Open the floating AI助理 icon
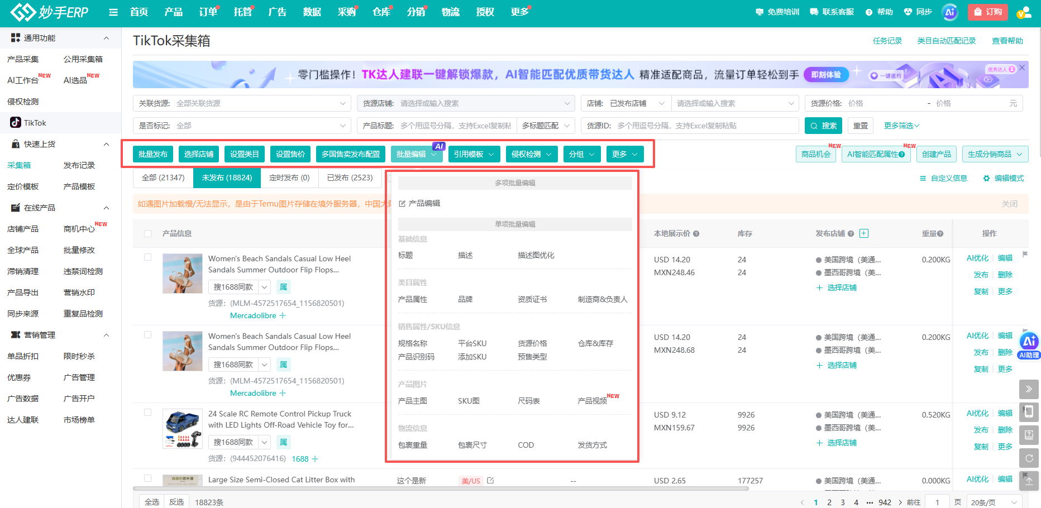 (1029, 345)
